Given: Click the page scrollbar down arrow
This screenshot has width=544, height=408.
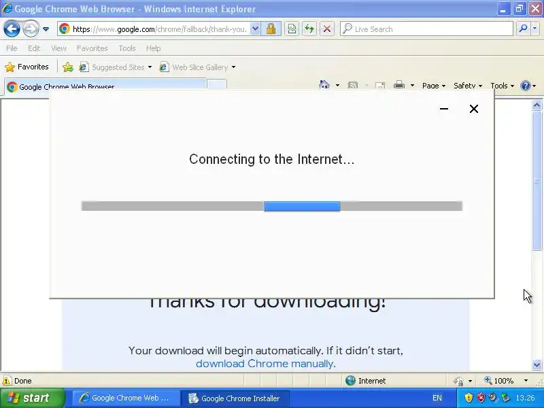Looking at the screenshot, I should 537,364.
